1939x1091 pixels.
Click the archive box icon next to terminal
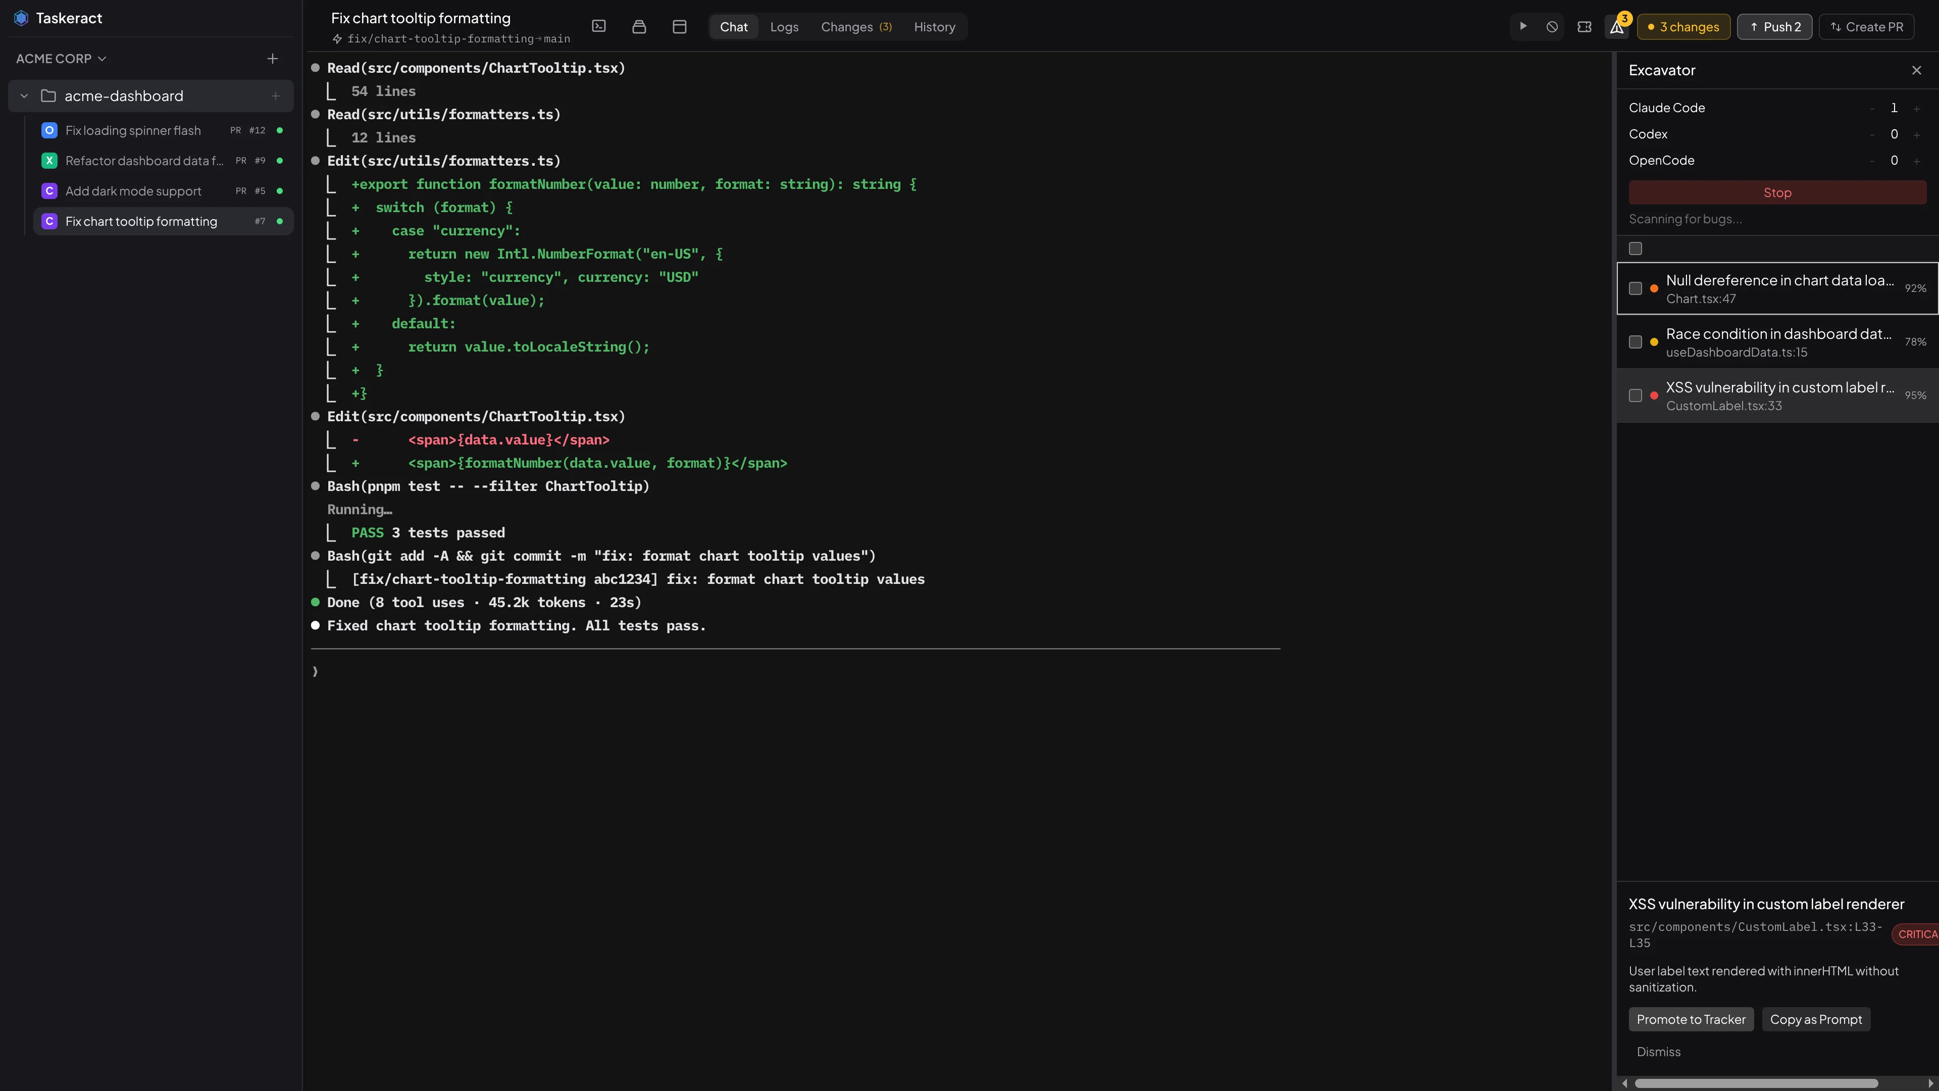(639, 26)
